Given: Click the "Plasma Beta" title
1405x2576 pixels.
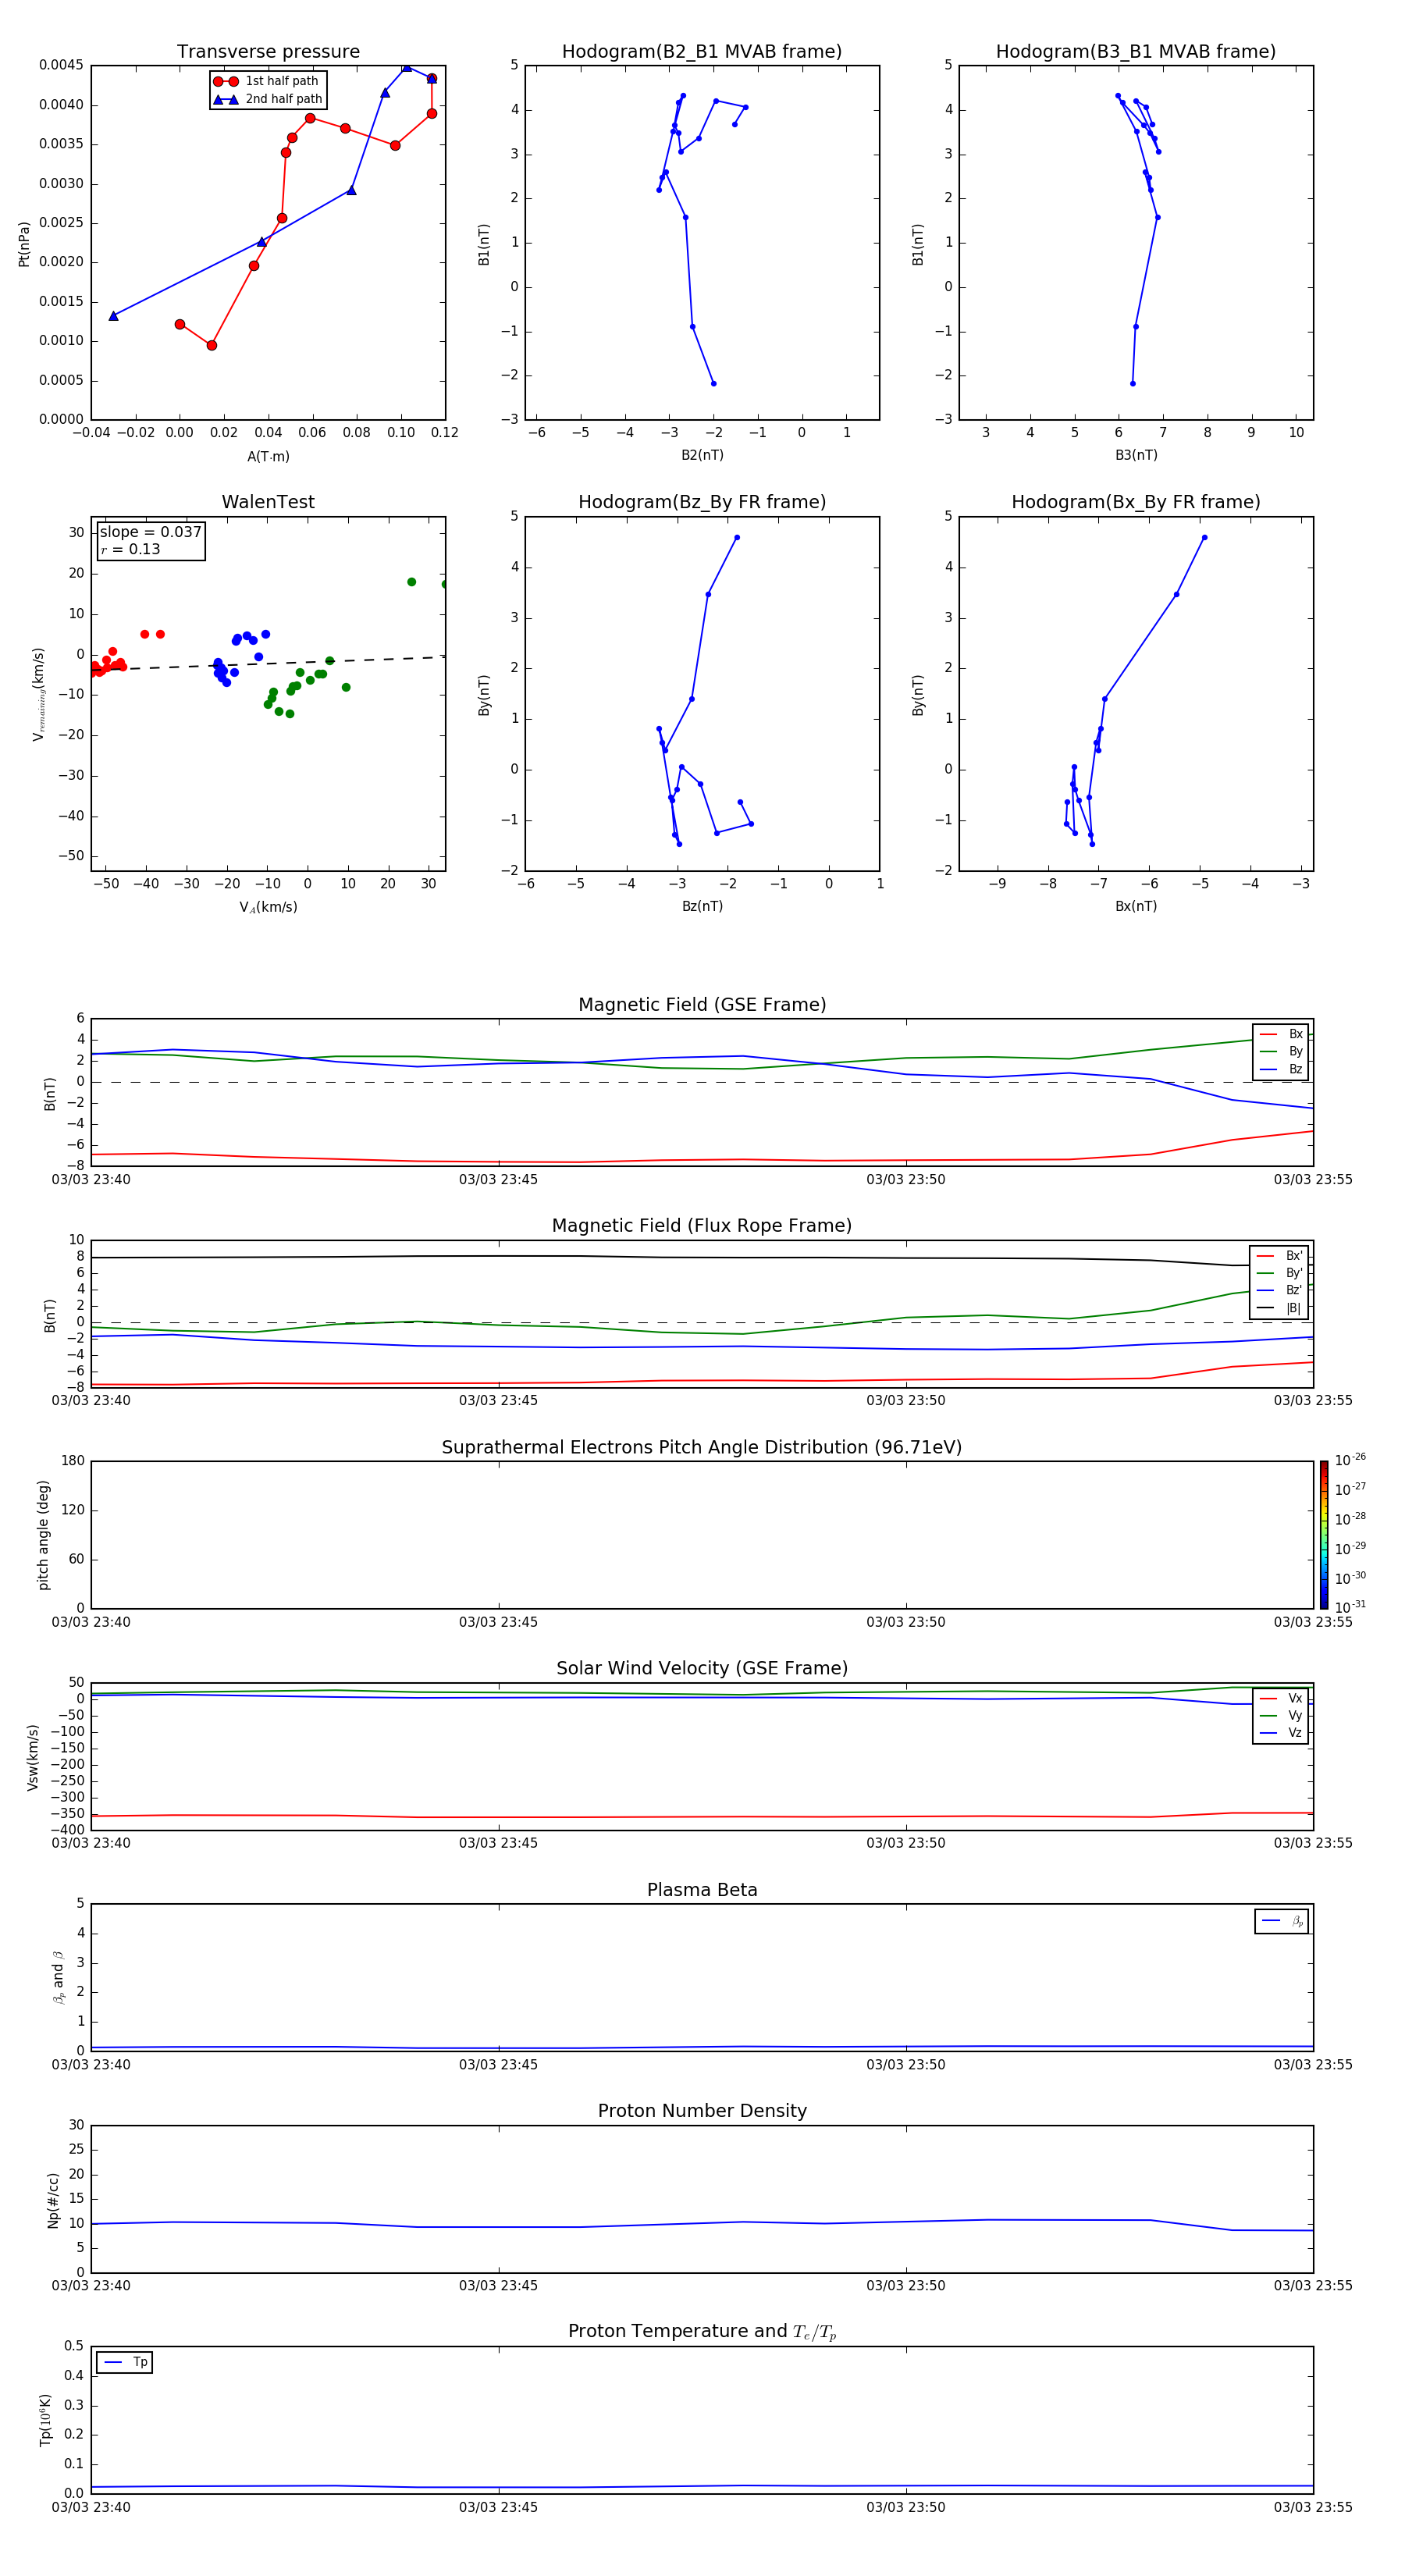Looking at the screenshot, I should (x=702, y=1891).
